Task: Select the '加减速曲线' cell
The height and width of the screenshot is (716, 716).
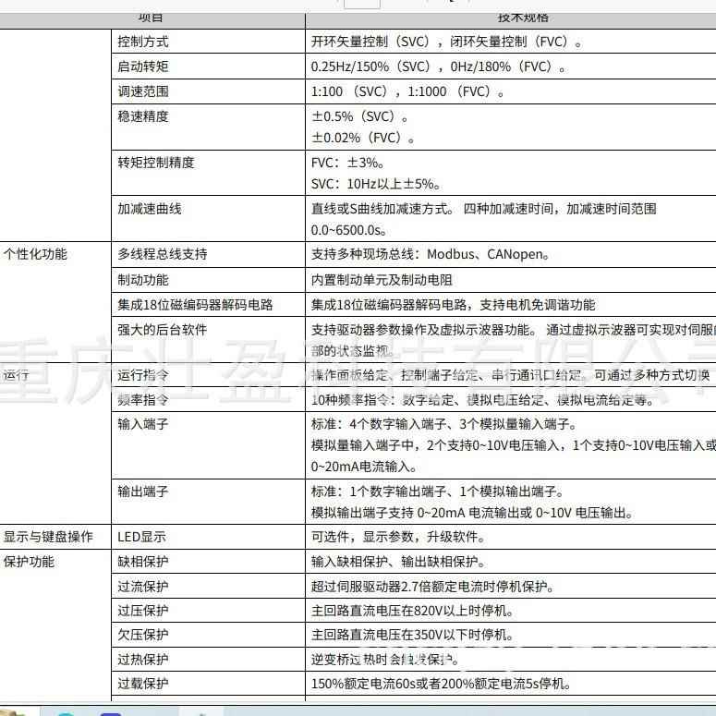Action: pyautogui.click(x=208, y=219)
